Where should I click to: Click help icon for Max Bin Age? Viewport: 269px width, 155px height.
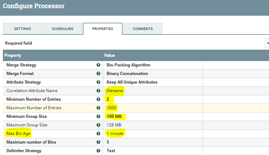pyautogui.click(x=98, y=134)
